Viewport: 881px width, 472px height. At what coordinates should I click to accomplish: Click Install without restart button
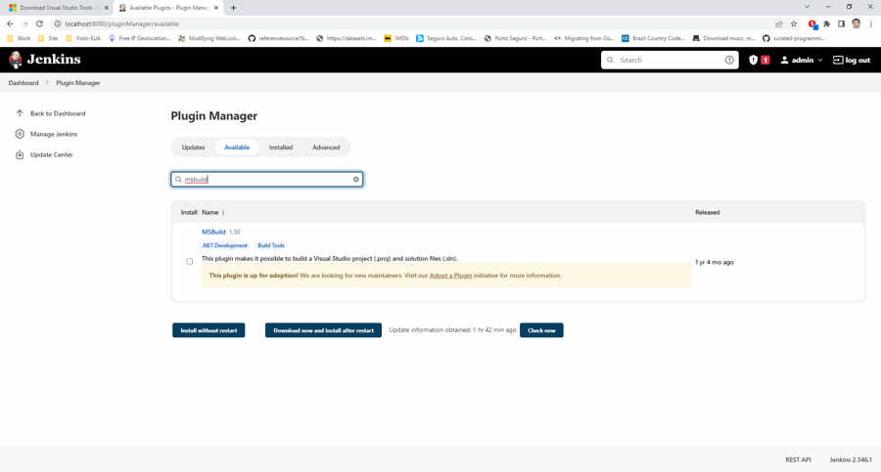209,330
